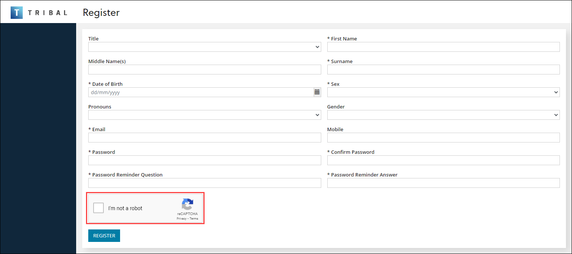Focus the Email input field

tap(205, 138)
